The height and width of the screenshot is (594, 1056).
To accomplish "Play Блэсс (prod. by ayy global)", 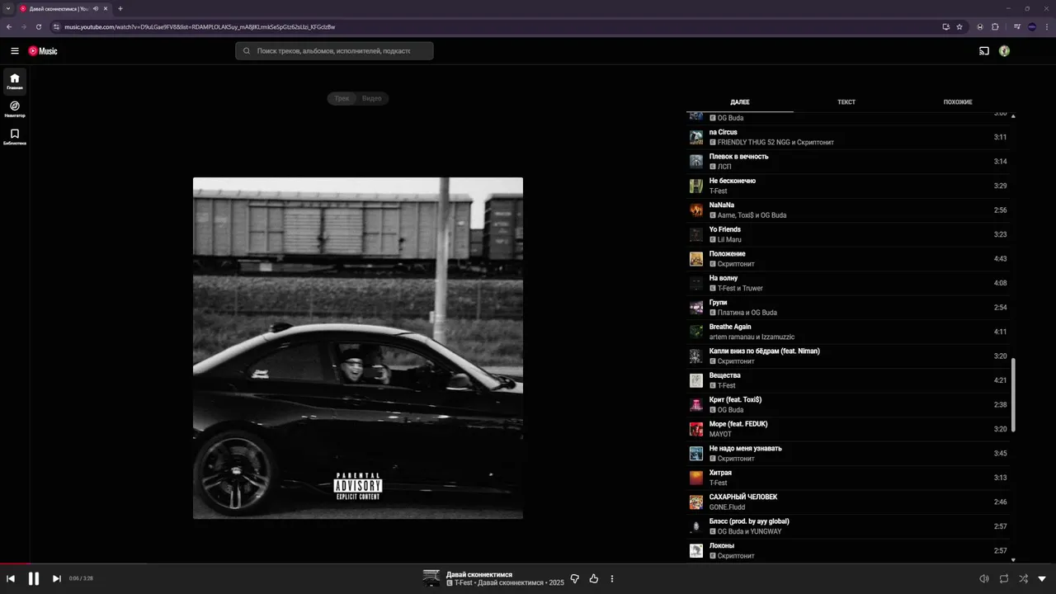I will [x=849, y=526].
